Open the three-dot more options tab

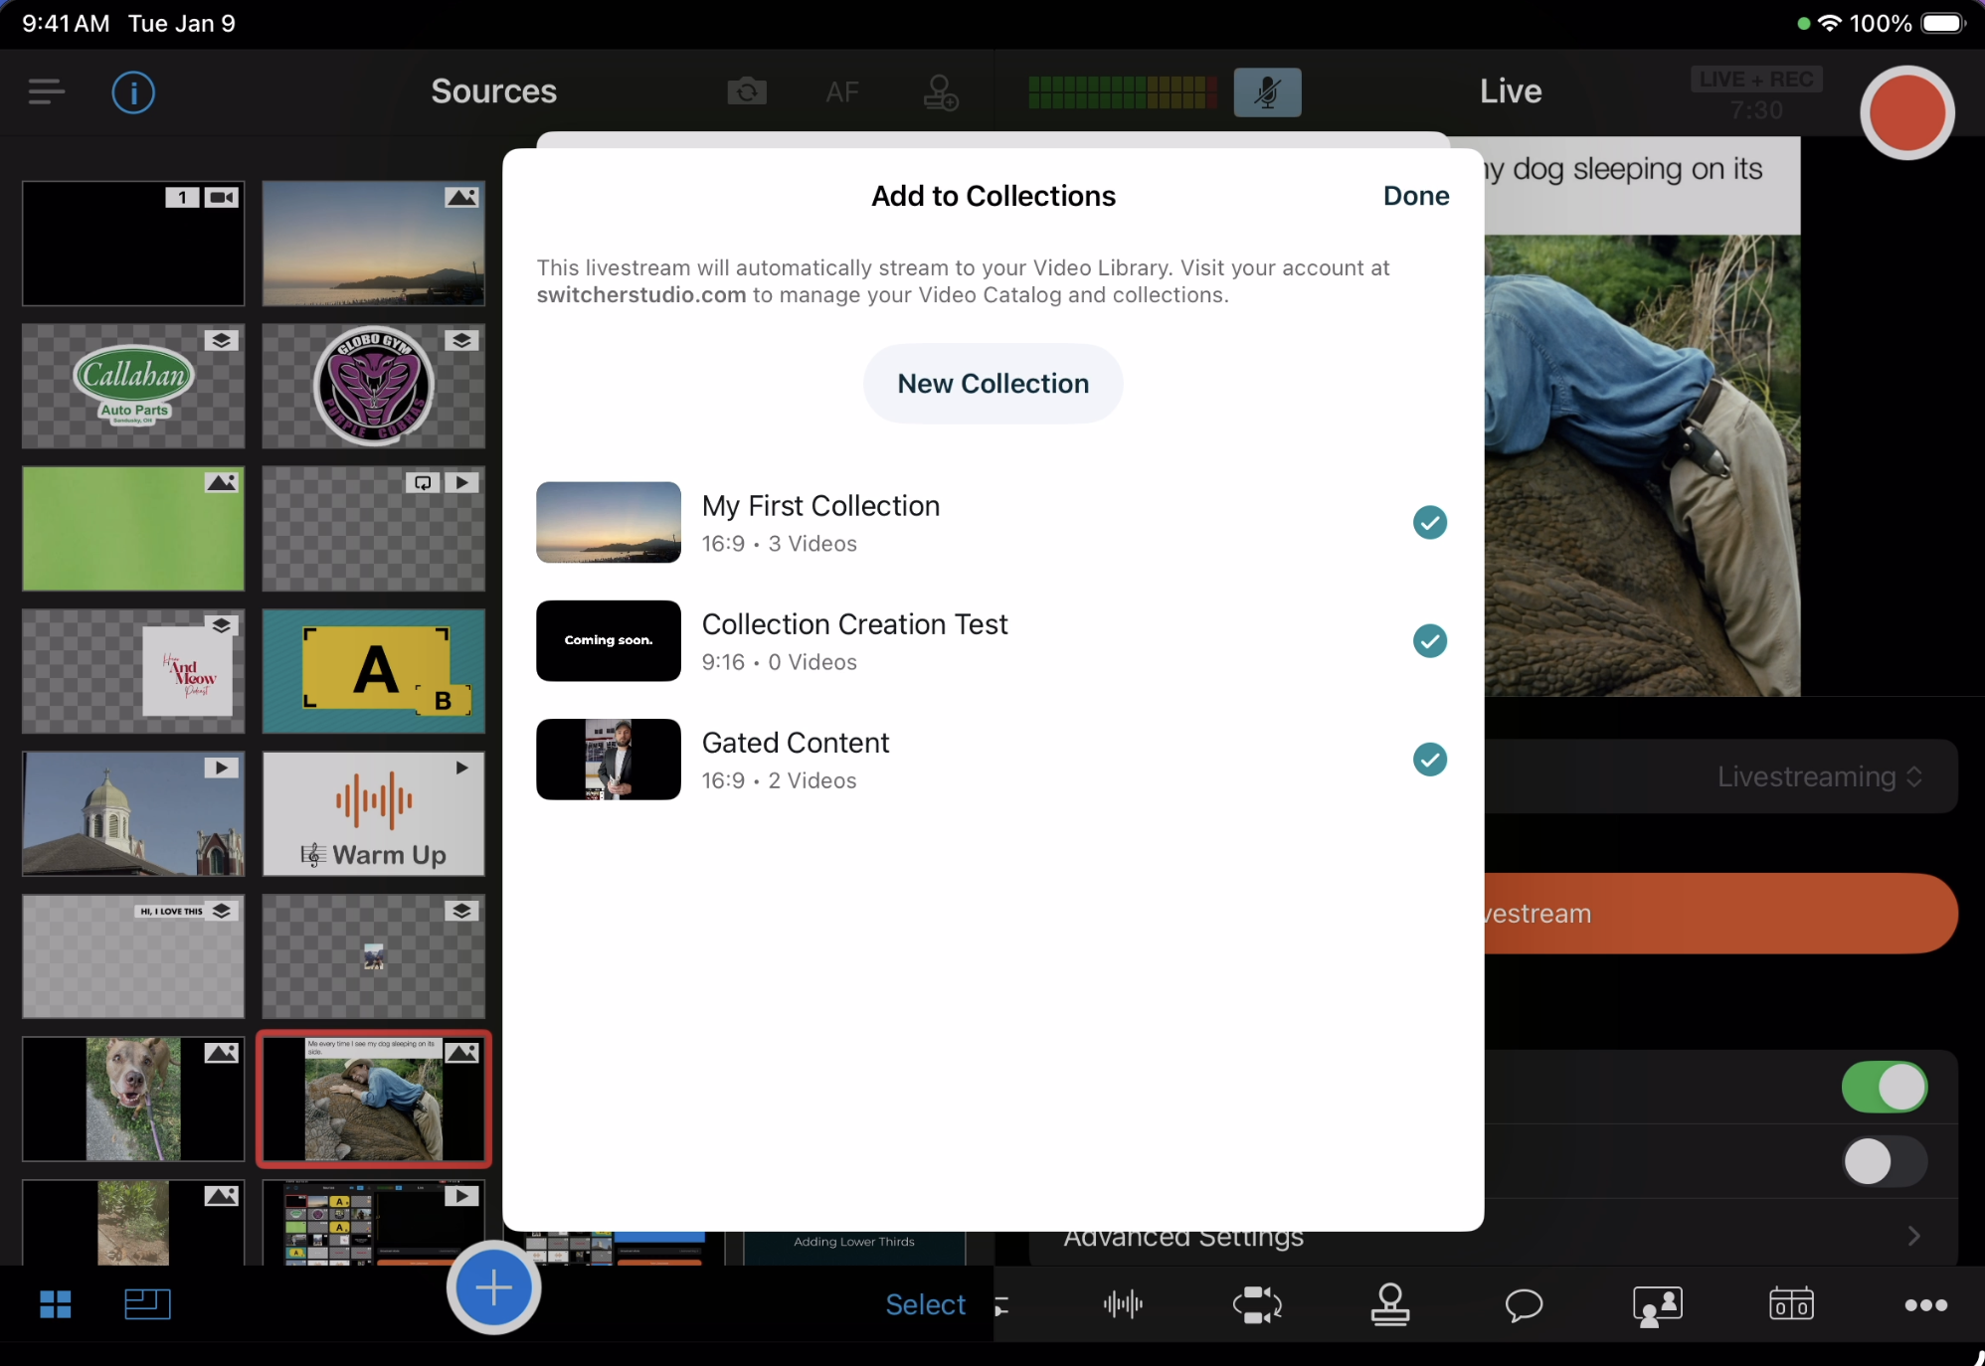1925,1304
